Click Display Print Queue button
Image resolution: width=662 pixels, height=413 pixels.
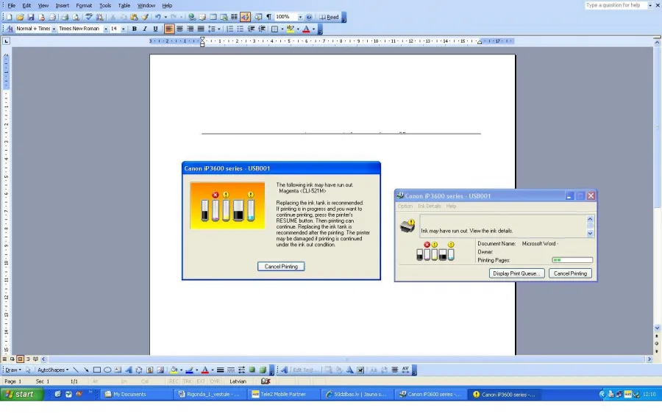pos(516,273)
